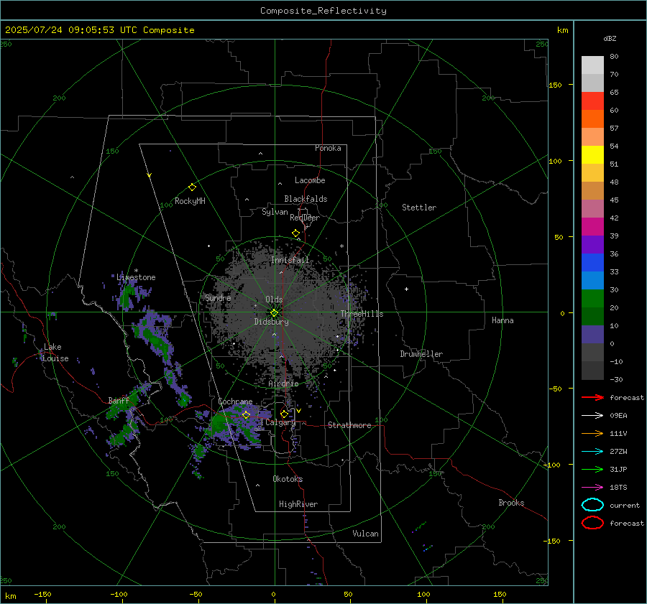Click the Lacombe label
The width and height of the screenshot is (647, 604).
click(x=310, y=180)
